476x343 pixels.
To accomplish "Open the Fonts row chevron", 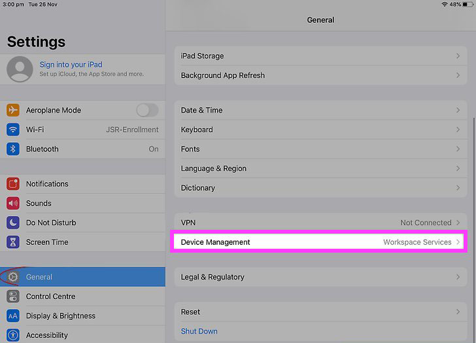I will click(458, 149).
